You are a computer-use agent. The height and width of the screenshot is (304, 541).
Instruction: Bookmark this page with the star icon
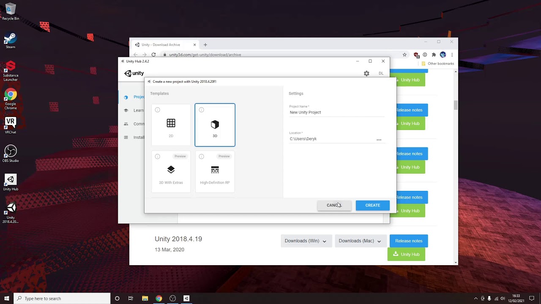(x=404, y=54)
